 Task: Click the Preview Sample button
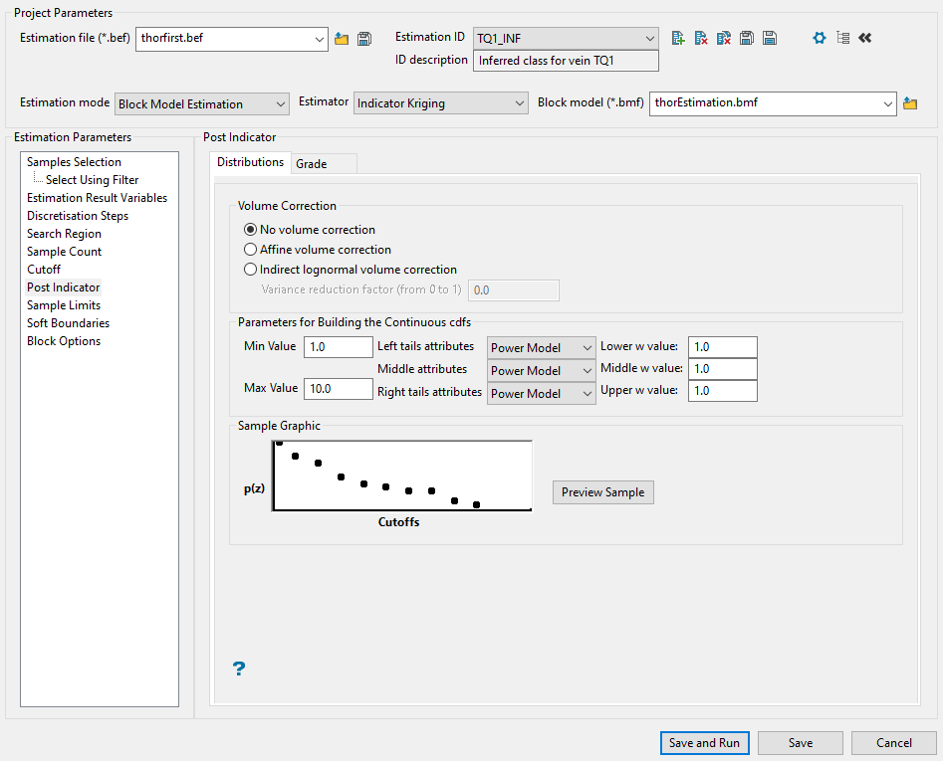coord(602,492)
